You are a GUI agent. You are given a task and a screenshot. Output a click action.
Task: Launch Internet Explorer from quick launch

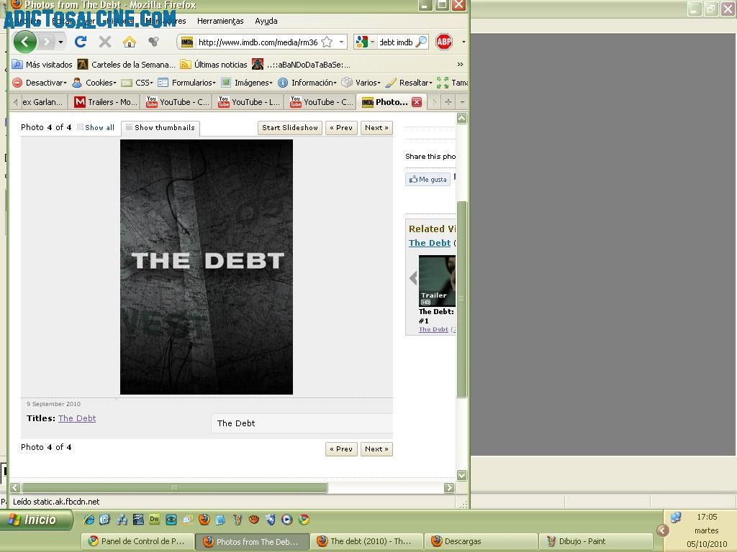coord(89,520)
